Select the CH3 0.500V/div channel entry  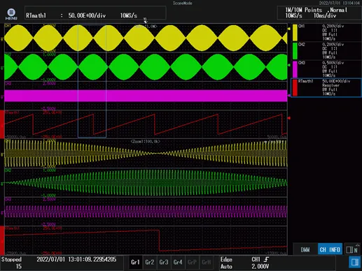tap(326, 69)
